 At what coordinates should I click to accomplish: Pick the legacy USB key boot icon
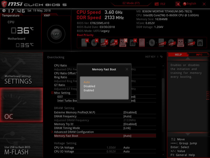tap(181, 43)
